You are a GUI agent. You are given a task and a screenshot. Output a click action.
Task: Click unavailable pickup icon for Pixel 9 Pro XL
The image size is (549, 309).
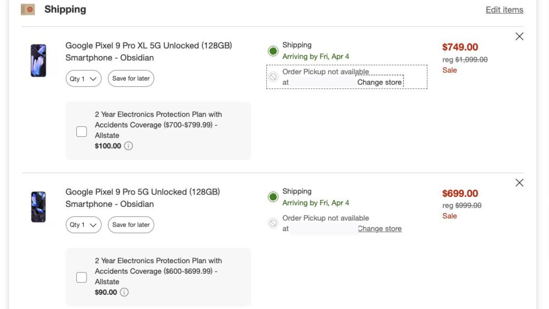click(273, 77)
